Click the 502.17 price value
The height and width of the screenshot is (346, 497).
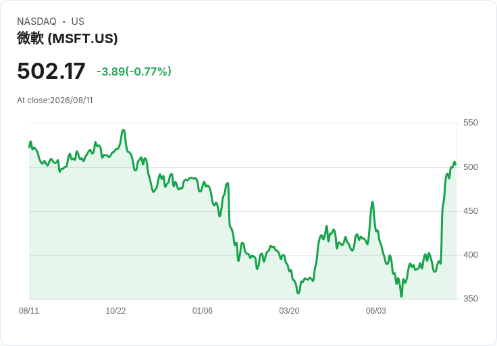pyautogui.click(x=51, y=71)
